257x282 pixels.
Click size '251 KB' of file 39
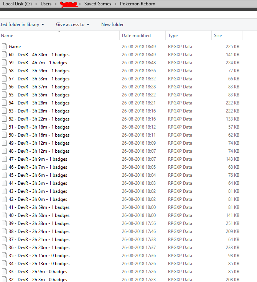click(232, 223)
